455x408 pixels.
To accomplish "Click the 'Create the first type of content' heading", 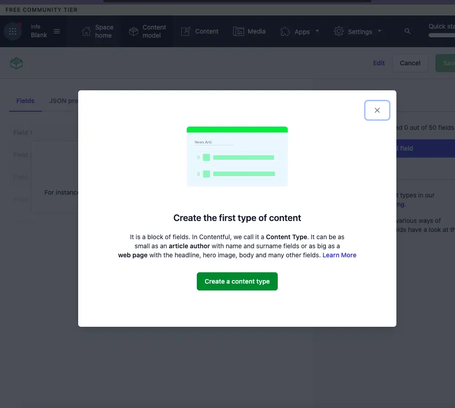I will [237, 218].
